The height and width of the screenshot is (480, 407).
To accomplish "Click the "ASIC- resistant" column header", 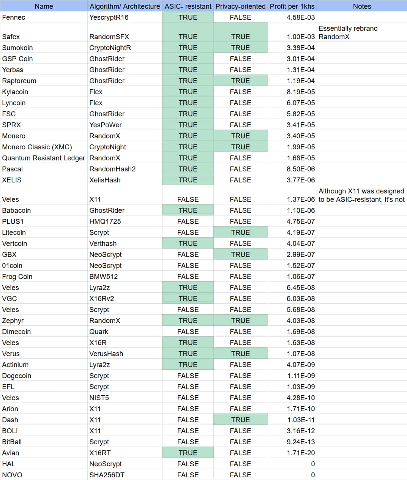I will [x=188, y=6].
